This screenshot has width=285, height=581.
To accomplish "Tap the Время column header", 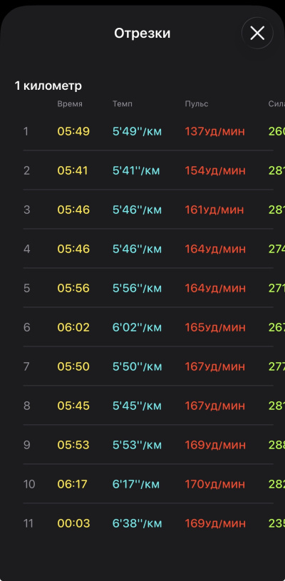I will point(70,104).
